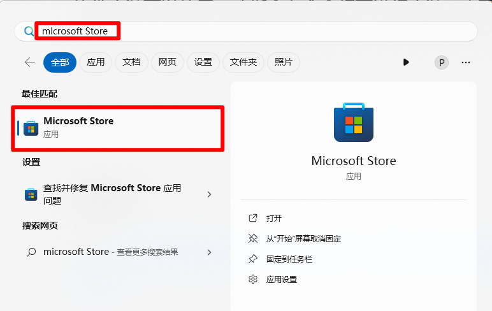This screenshot has height=311, width=492.
Task: Switch to the 文档 filter tab
Action: point(131,62)
